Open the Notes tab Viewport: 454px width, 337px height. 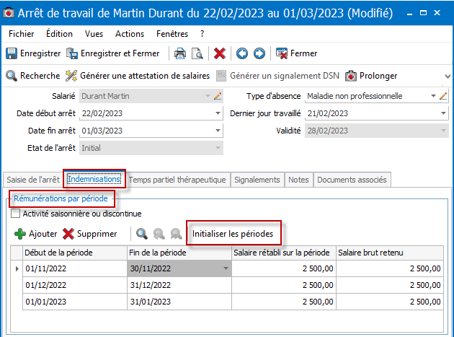coord(298,180)
